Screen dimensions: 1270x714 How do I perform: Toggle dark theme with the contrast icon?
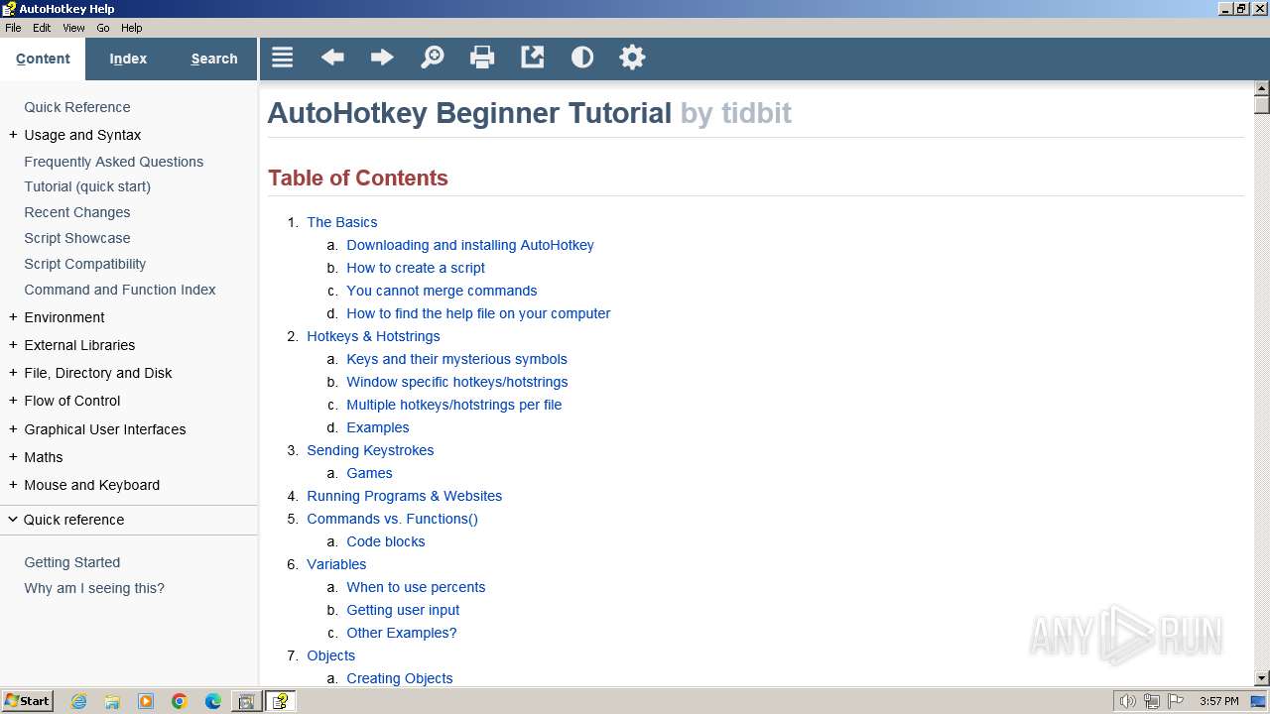[x=582, y=58]
